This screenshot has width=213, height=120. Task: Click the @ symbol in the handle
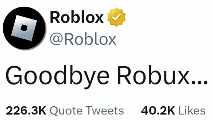(56, 39)
